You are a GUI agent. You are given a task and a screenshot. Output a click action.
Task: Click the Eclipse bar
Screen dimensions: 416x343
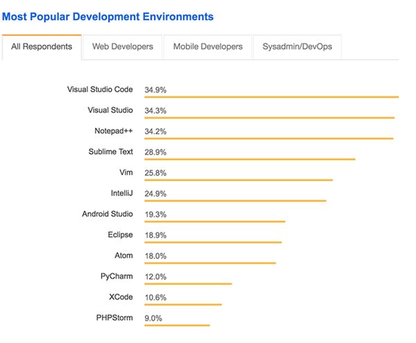pyautogui.click(x=213, y=243)
